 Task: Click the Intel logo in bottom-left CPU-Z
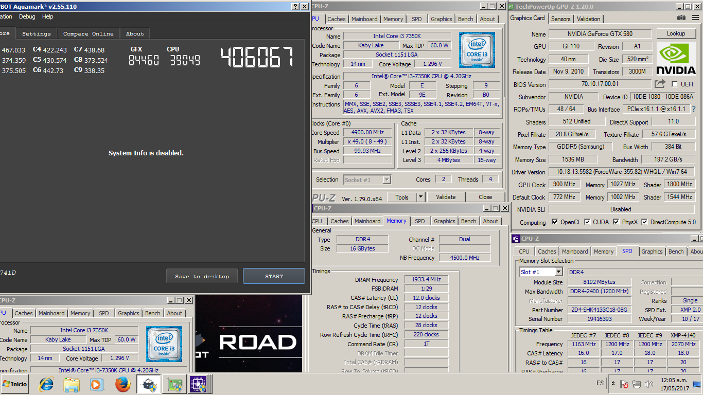tap(164, 344)
